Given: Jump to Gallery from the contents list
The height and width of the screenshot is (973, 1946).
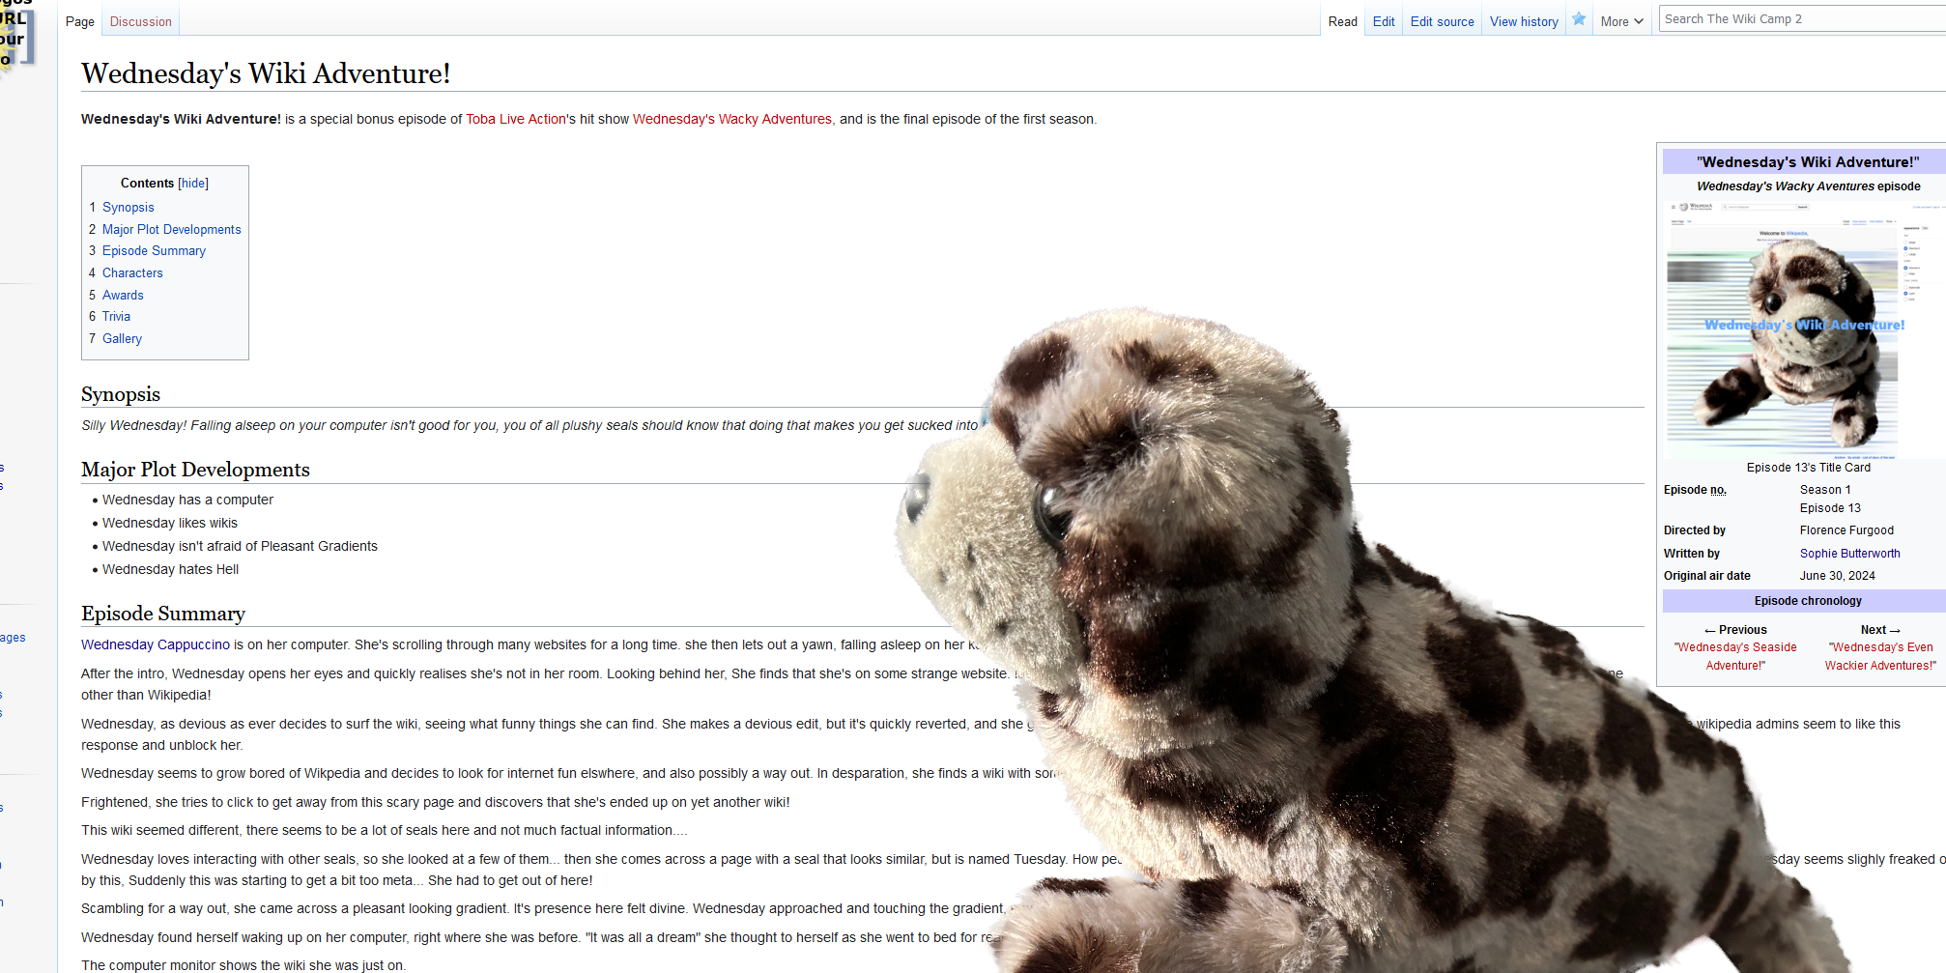Looking at the screenshot, I should [x=122, y=339].
